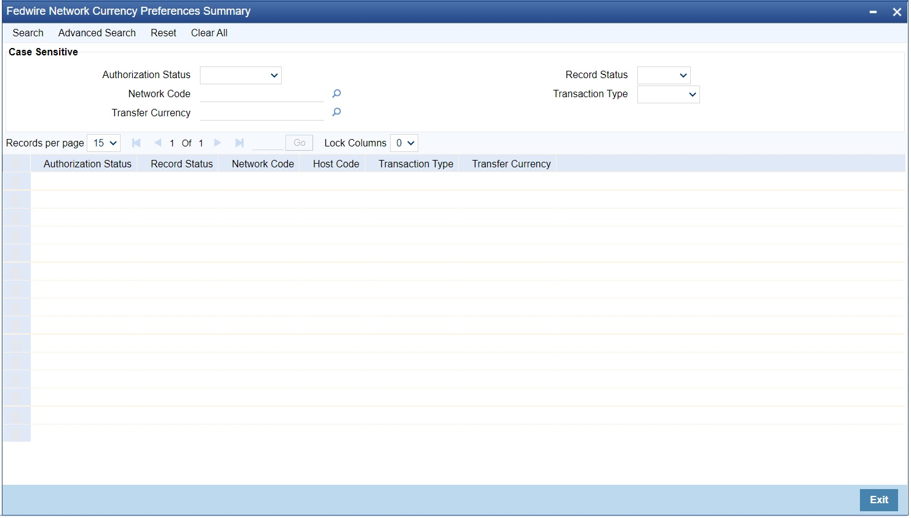
Task: Sort by Record Status column header
Action: coord(182,164)
